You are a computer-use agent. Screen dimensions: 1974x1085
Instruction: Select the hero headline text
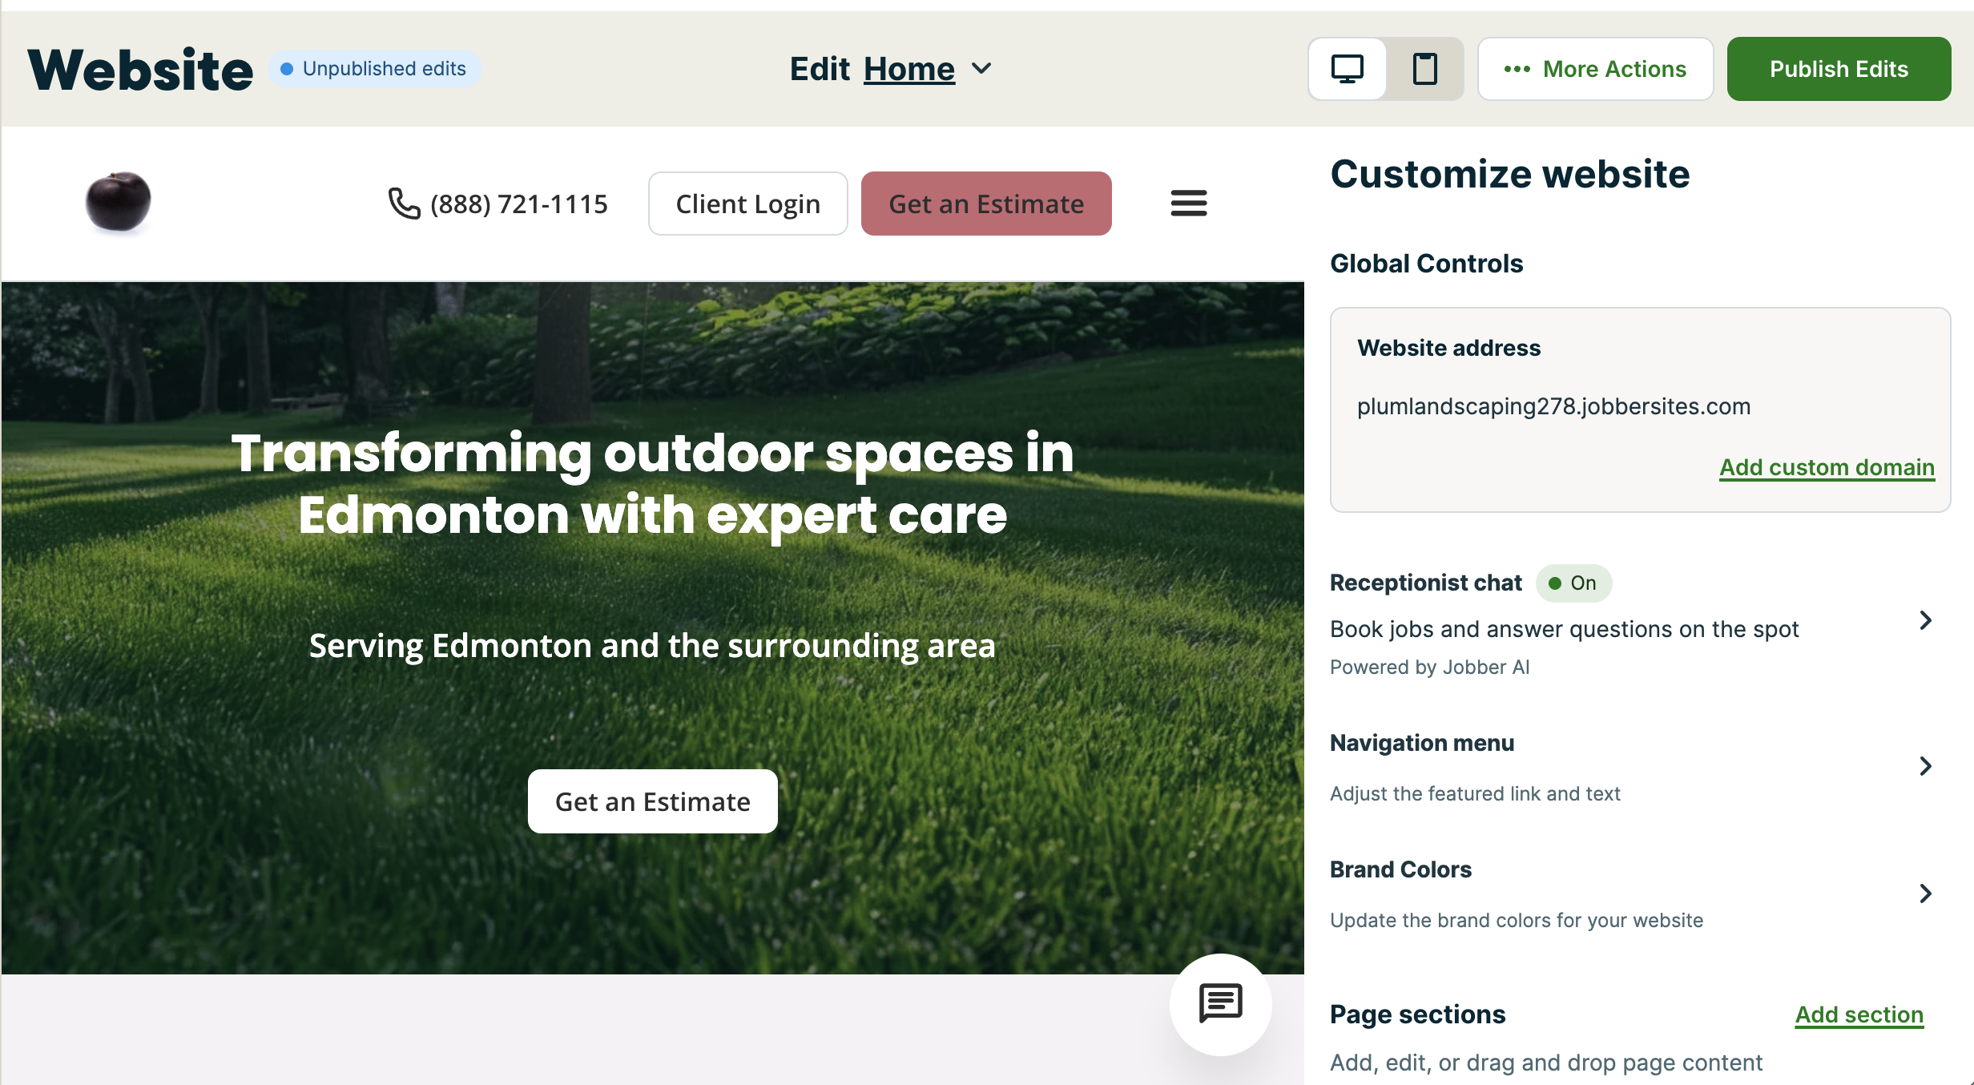(x=652, y=483)
